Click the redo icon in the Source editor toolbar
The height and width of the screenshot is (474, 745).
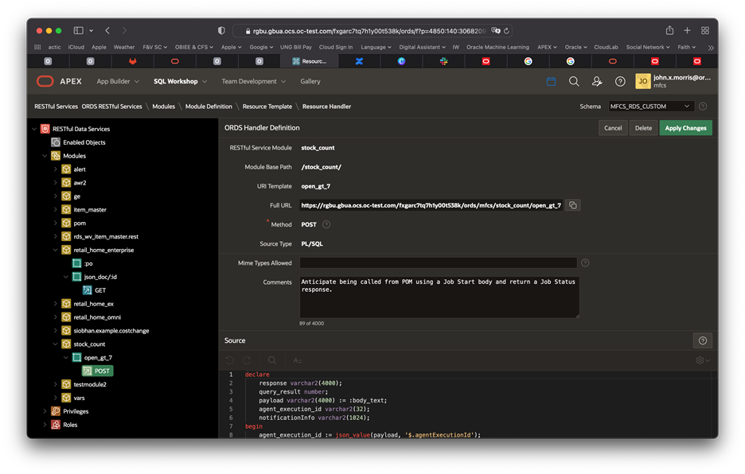click(248, 359)
